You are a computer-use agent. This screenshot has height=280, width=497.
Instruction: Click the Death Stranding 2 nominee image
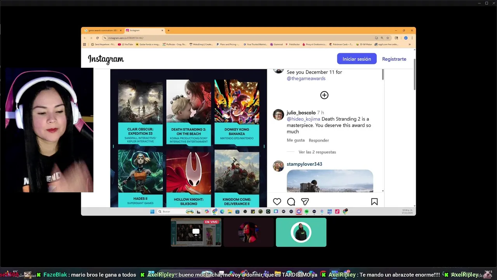click(188, 102)
